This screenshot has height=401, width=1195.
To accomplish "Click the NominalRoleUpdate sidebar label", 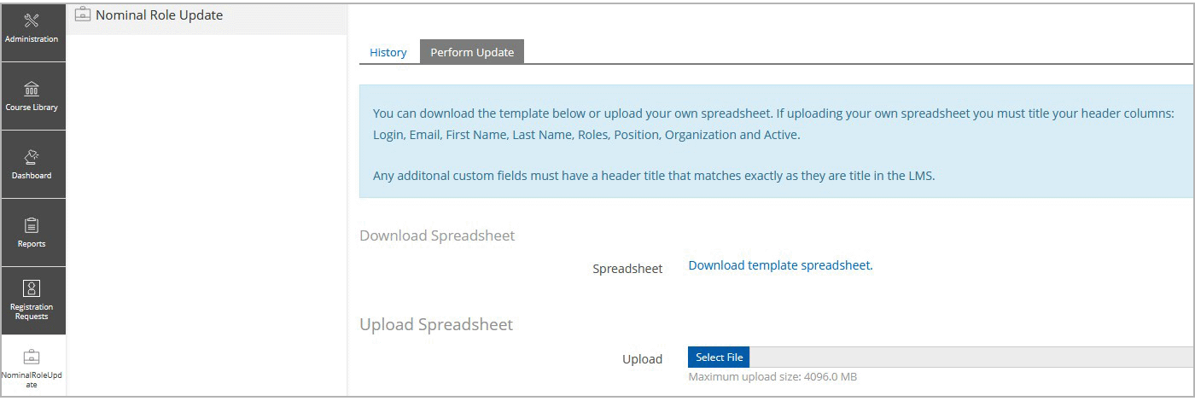I will pyautogui.click(x=32, y=379).
